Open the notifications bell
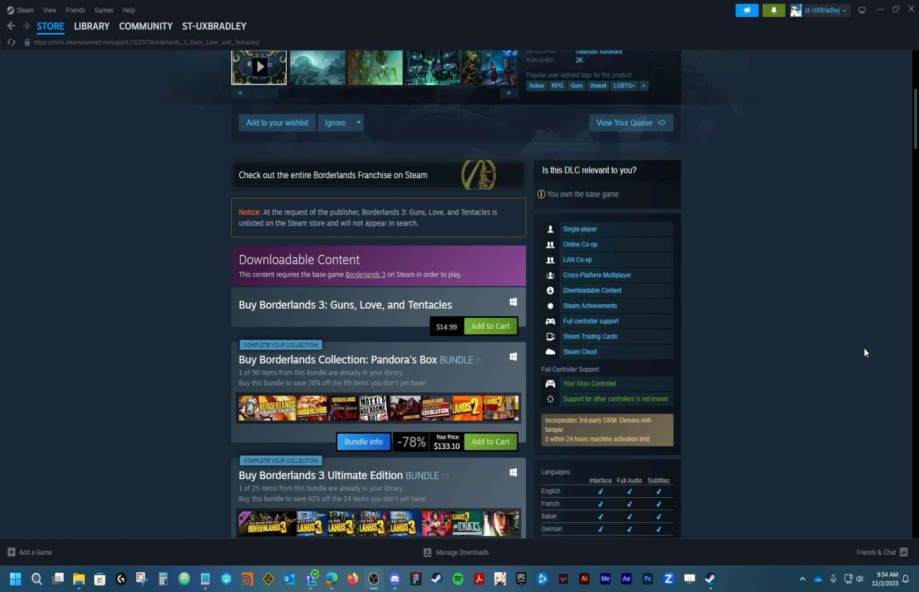Screen dimensions: 919x592 click(x=774, y=10)
